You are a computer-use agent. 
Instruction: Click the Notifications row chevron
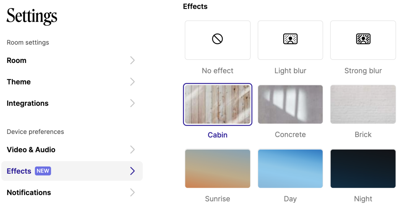click(x=132, y=192)
